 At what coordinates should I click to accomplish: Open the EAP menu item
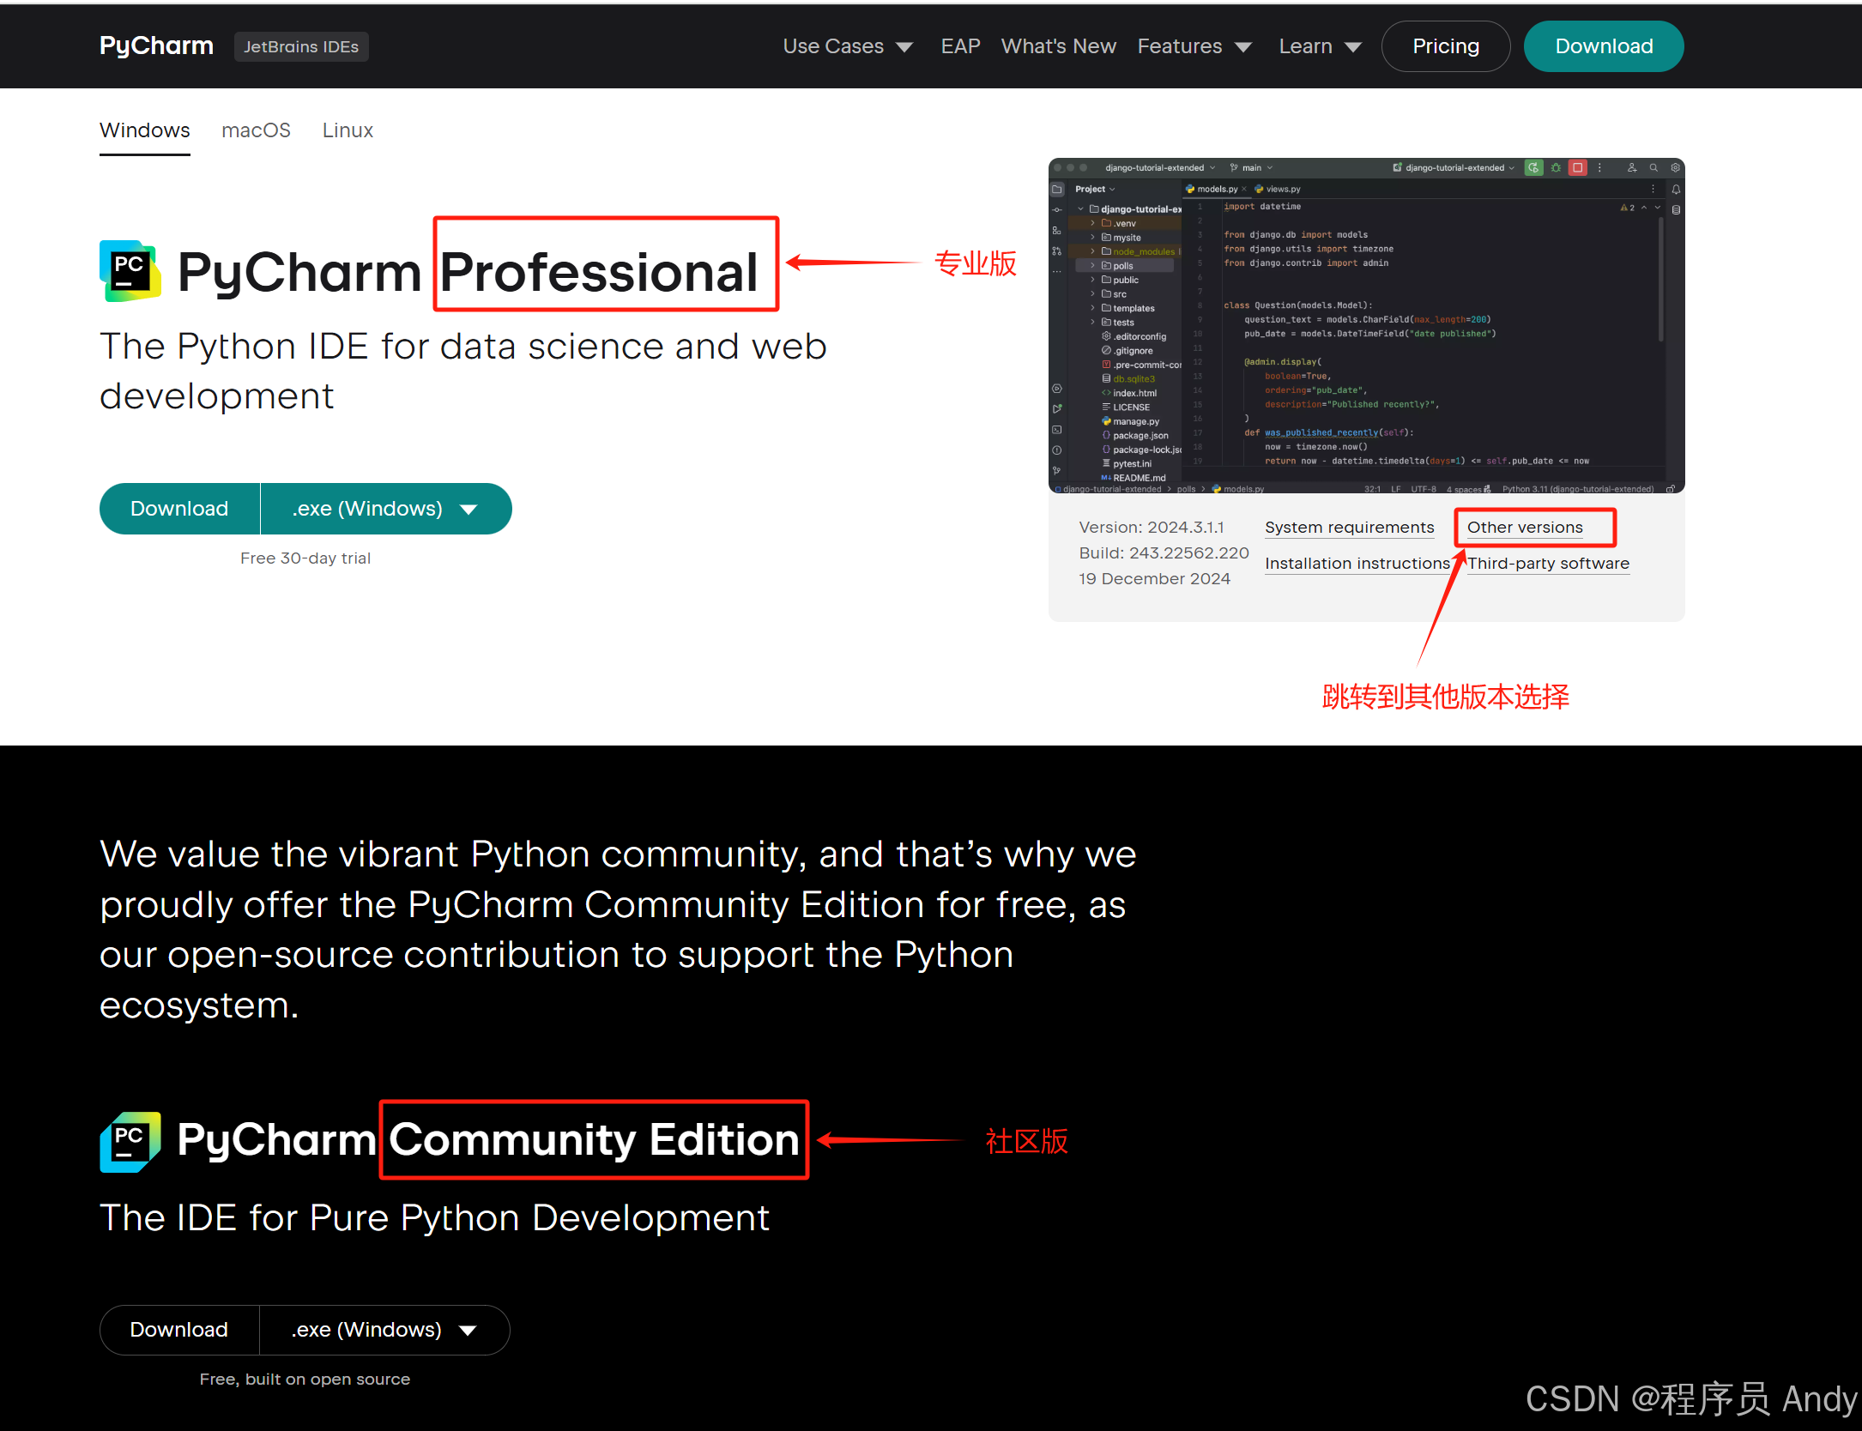pos(960,46)
